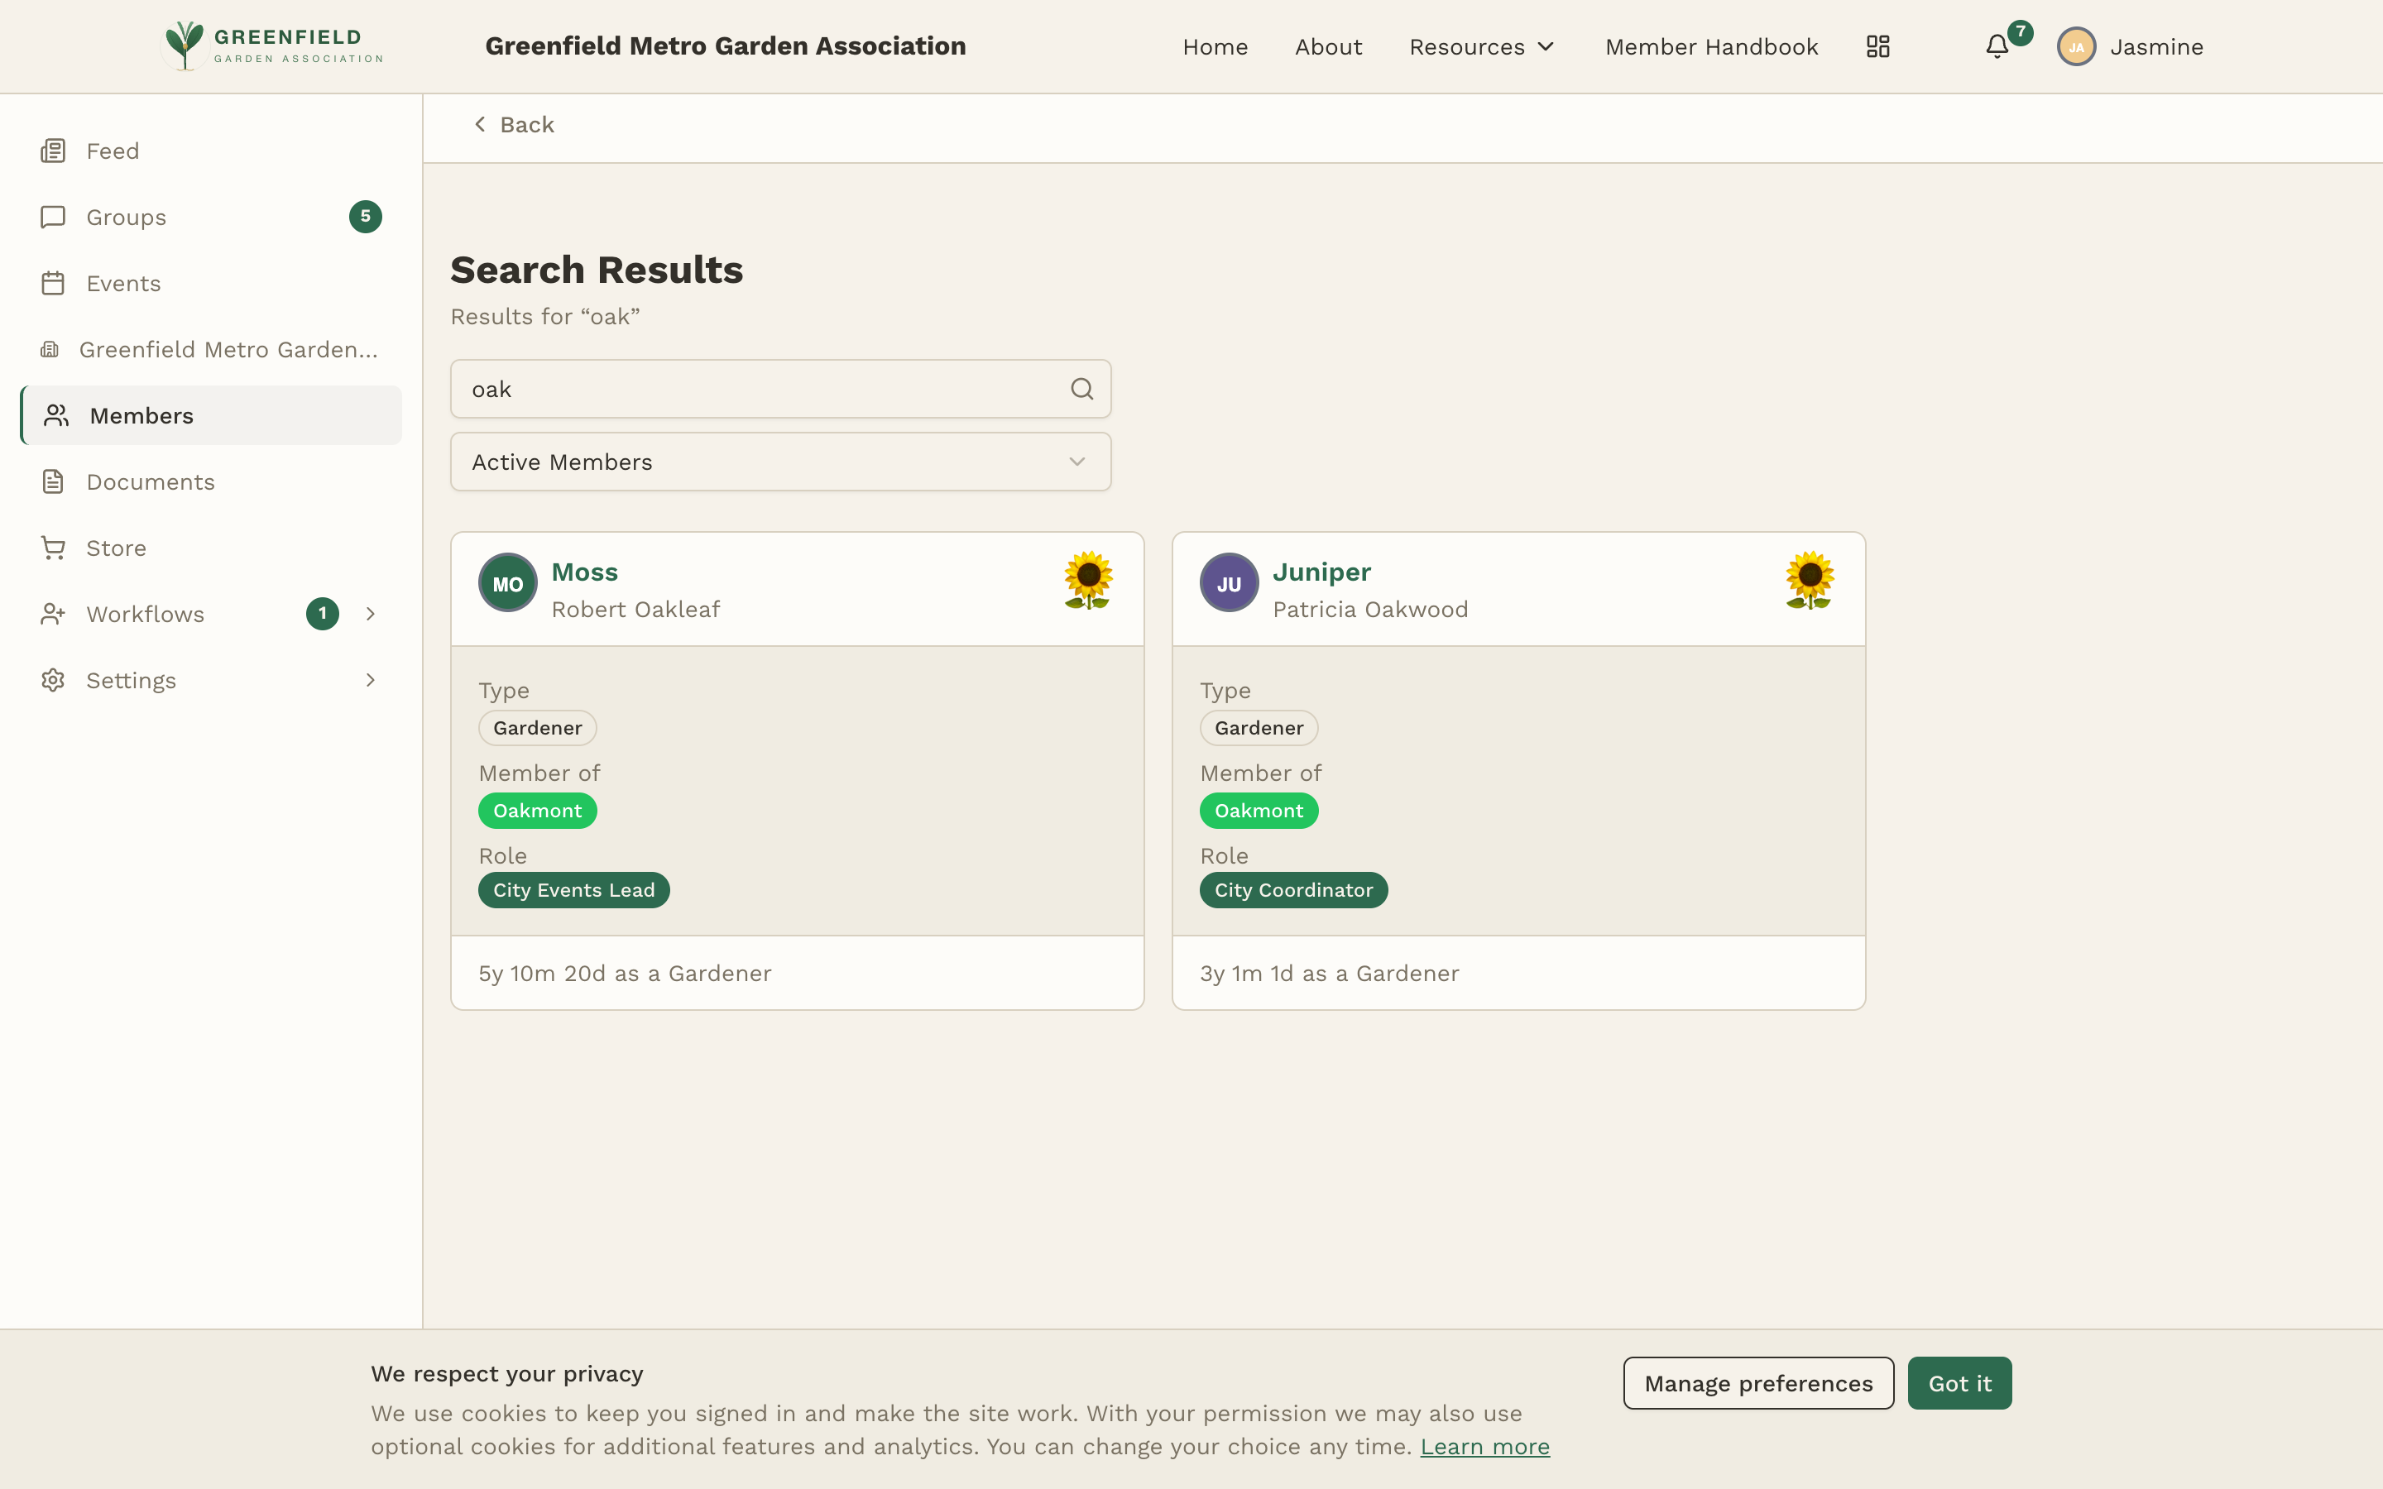2383x1489 pixels.
Task: Open the About page
Action: (1327, 46)
